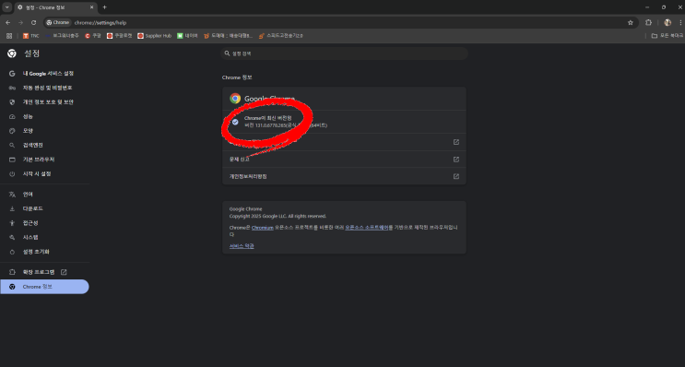Open the 도매매 bookmark
The height and width of the screenshot is (367, 685).
coord(228,36)
